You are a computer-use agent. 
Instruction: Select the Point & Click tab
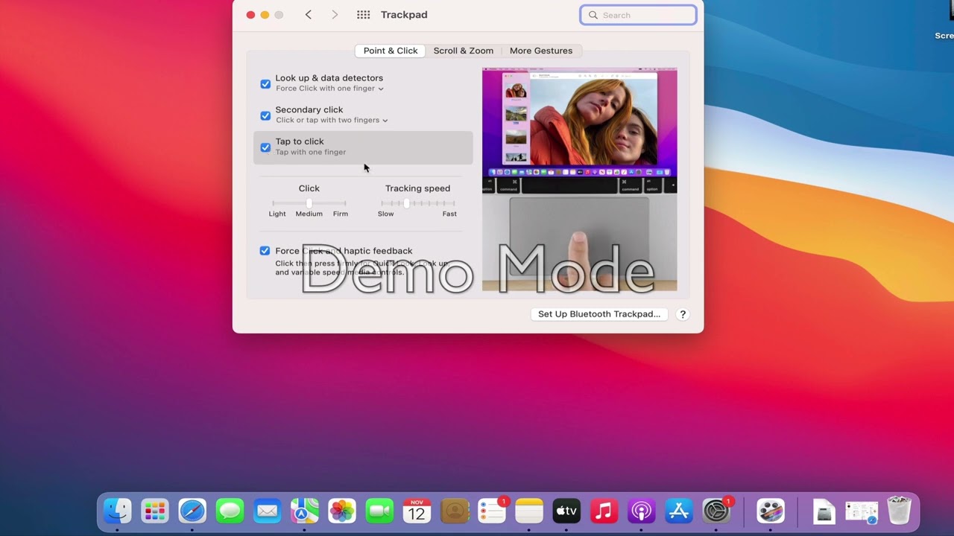pos(391,51)
